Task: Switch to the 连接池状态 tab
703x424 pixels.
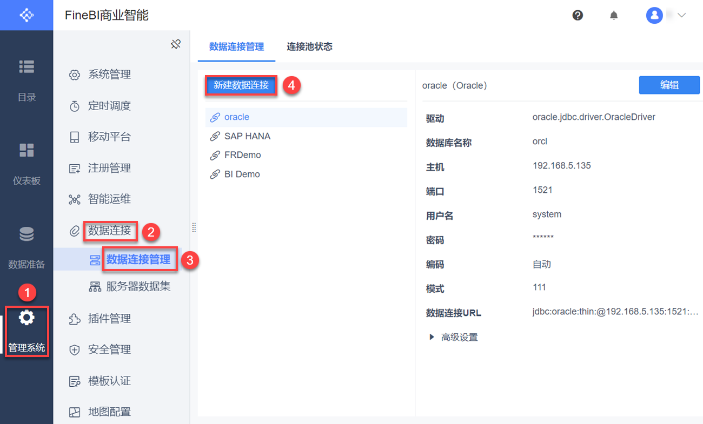Action: coord(309,46)
